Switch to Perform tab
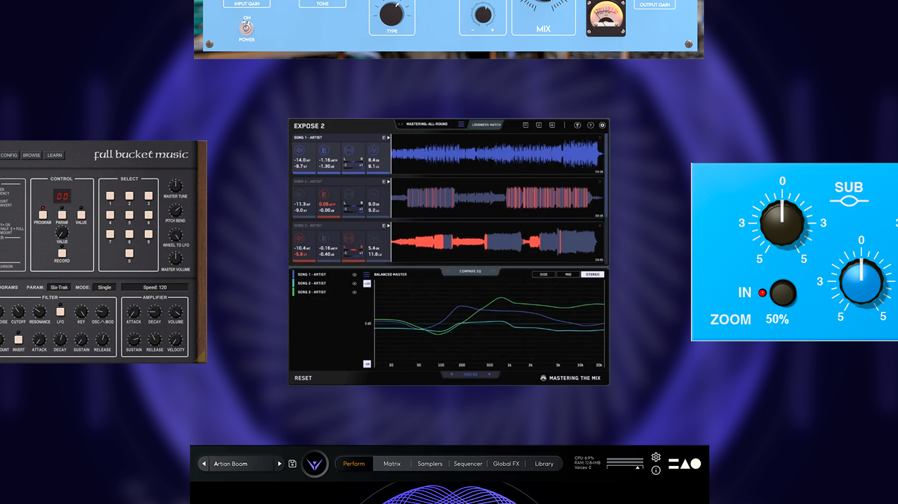This screenshot has width=898, height=504. coord(354,463)
